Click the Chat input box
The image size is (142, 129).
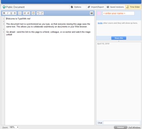(122, 123)
